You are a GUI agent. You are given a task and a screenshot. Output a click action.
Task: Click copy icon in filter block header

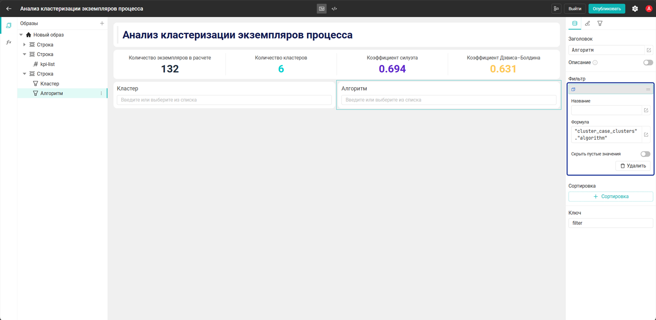click(573, 90)
